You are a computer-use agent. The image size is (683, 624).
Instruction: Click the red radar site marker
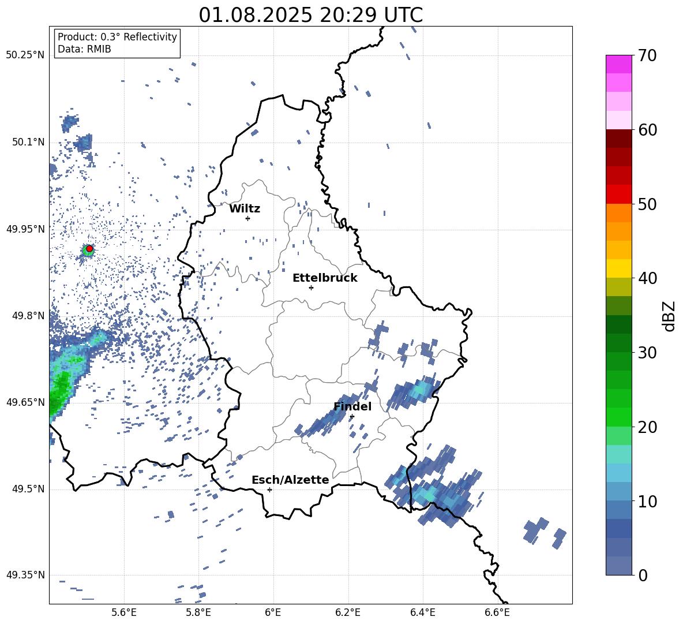89,249
